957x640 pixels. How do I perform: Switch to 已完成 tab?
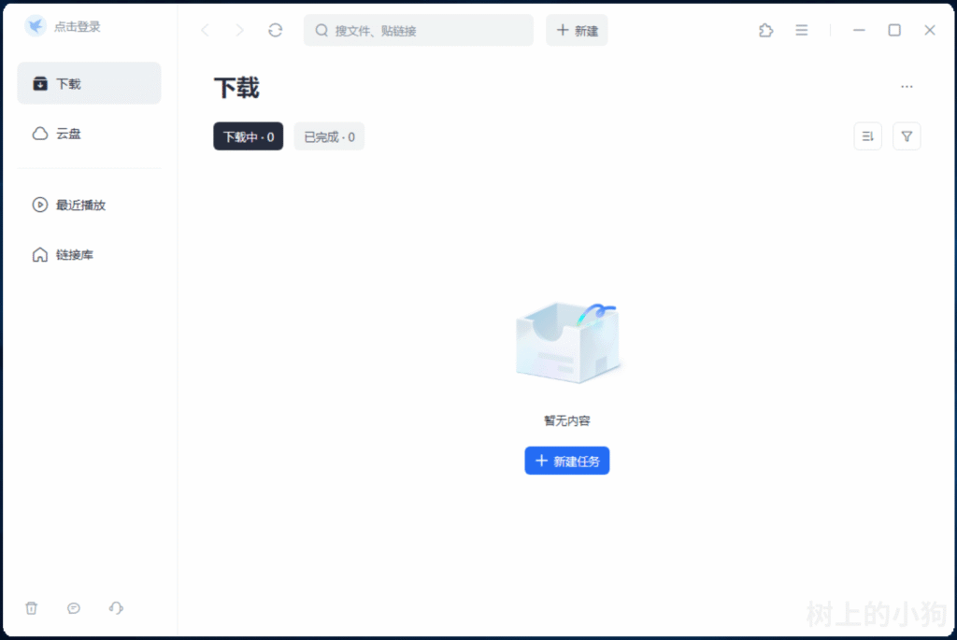coord(329,136)
